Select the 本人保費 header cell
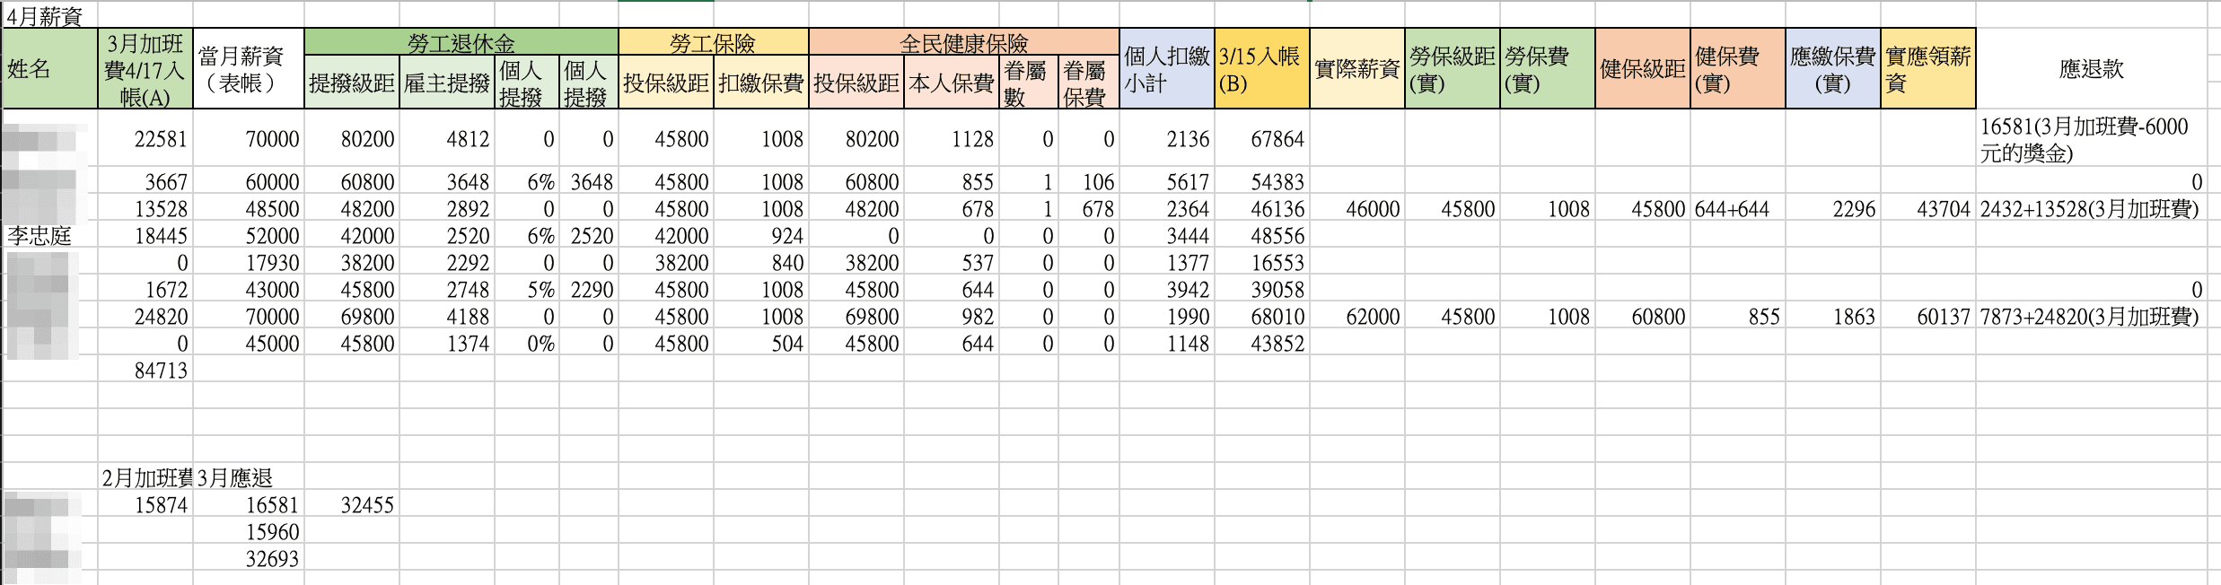The image size is (2221, 585). tap(952, 83)
